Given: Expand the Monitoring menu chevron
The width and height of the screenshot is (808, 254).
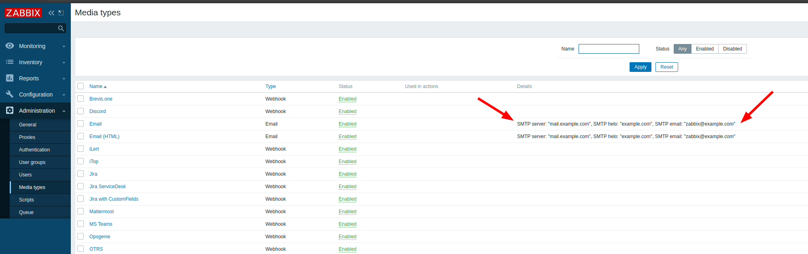Looking at the screenshot, I should coord(64,46).
